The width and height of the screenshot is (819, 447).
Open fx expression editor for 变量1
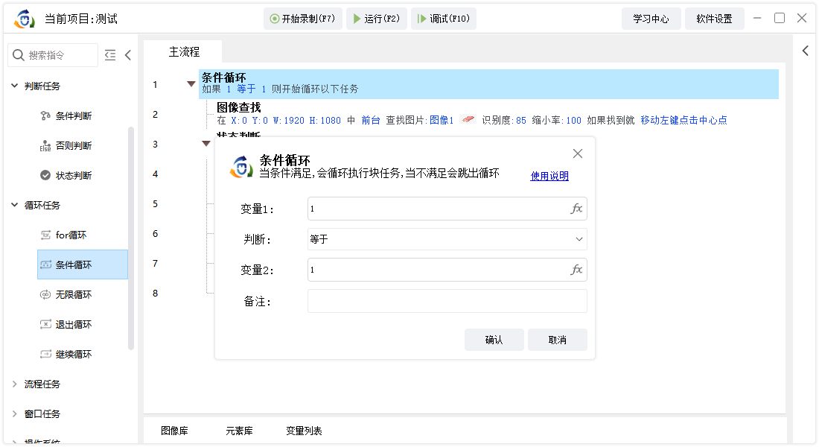point(576,209)
